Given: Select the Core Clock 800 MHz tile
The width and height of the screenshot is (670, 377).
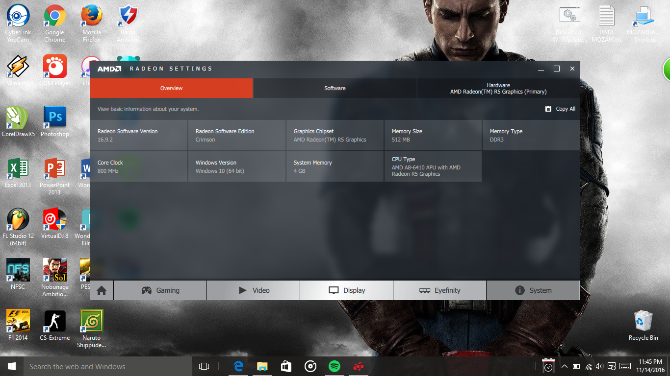Looking at the screenshot, I should 139,166.
